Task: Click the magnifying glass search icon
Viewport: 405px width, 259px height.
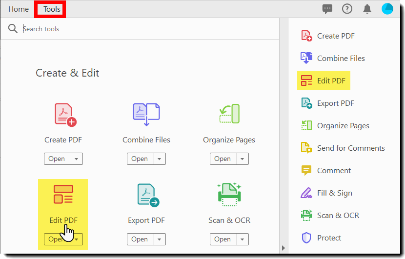Action: coord(13,29)
